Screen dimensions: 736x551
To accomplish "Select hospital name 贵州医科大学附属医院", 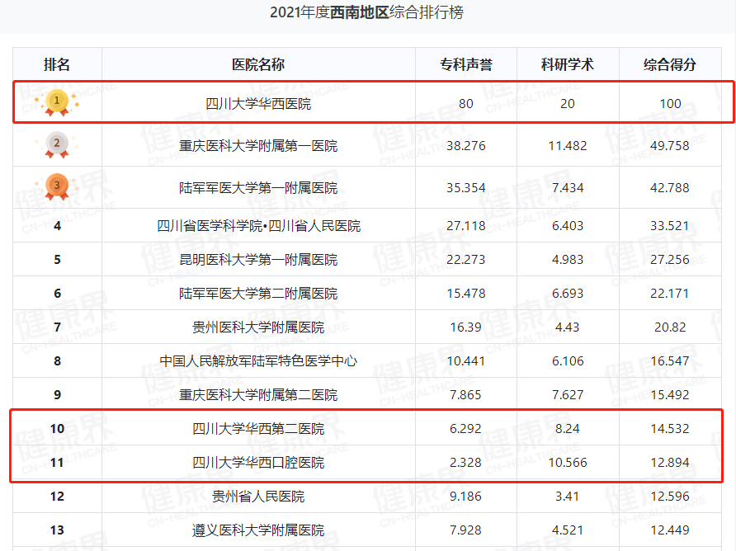I will [258, 327].
